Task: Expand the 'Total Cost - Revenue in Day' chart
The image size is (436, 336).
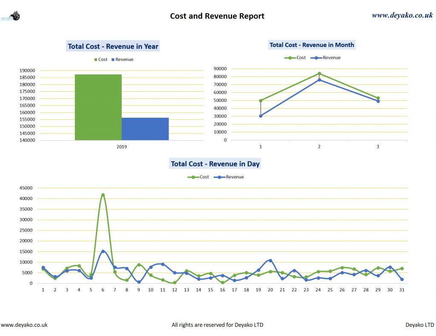Action: pyautogui.click(x=215, y=164)
